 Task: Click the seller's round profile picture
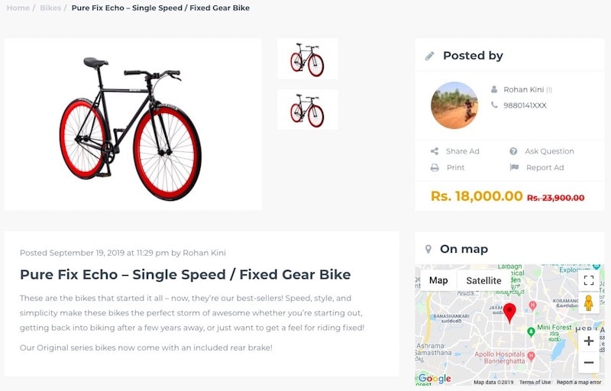pos(454,105)
